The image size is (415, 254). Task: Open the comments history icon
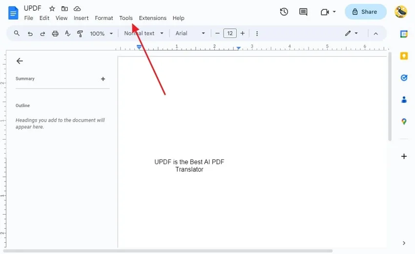click(x=303, y=12)
